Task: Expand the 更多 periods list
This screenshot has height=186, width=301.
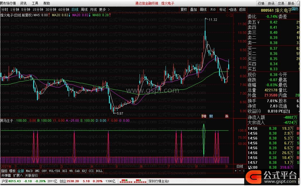Action: tap(102, 9)
